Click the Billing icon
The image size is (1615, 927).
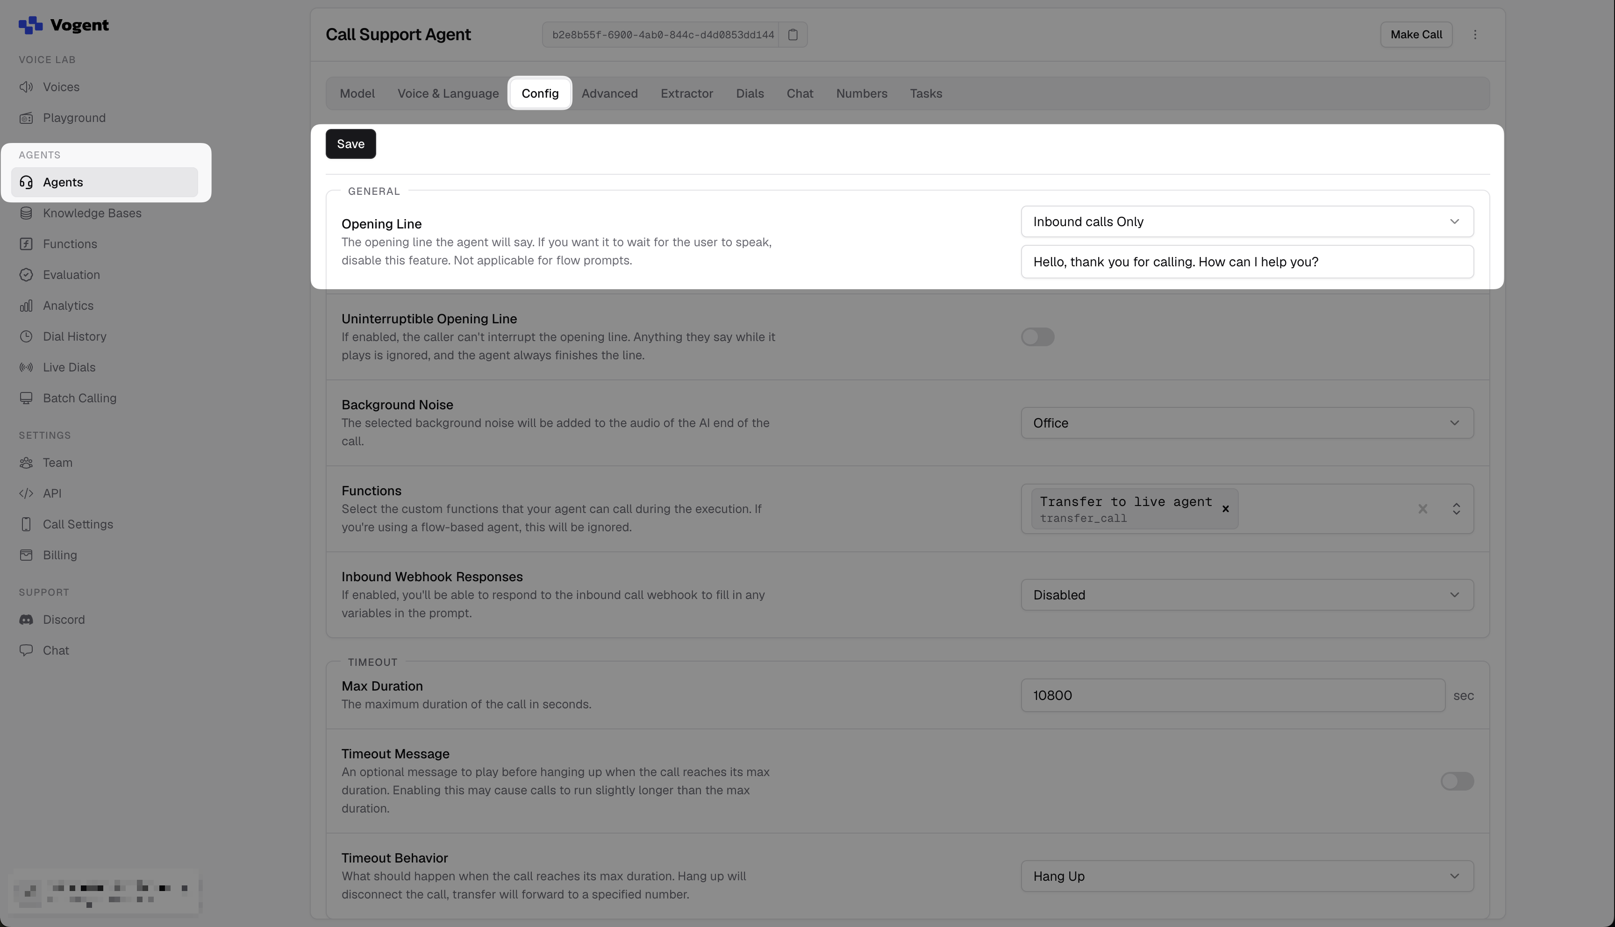click(26, 555)
